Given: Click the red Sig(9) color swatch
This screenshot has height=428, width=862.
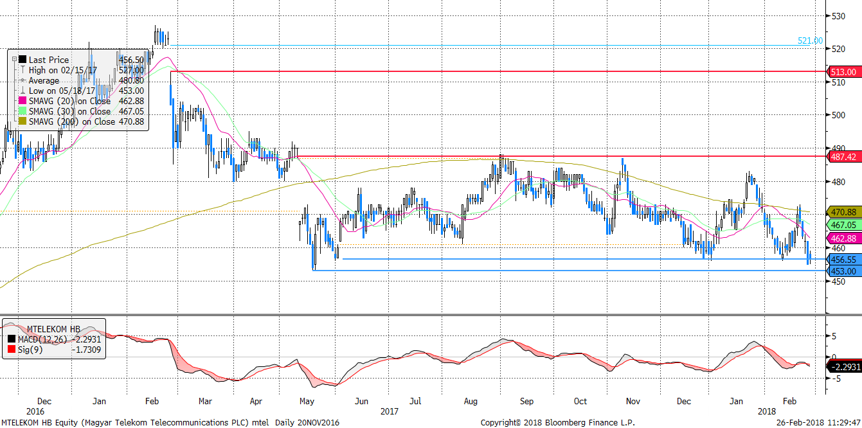Looking at the screenshot, I should 11,348.
